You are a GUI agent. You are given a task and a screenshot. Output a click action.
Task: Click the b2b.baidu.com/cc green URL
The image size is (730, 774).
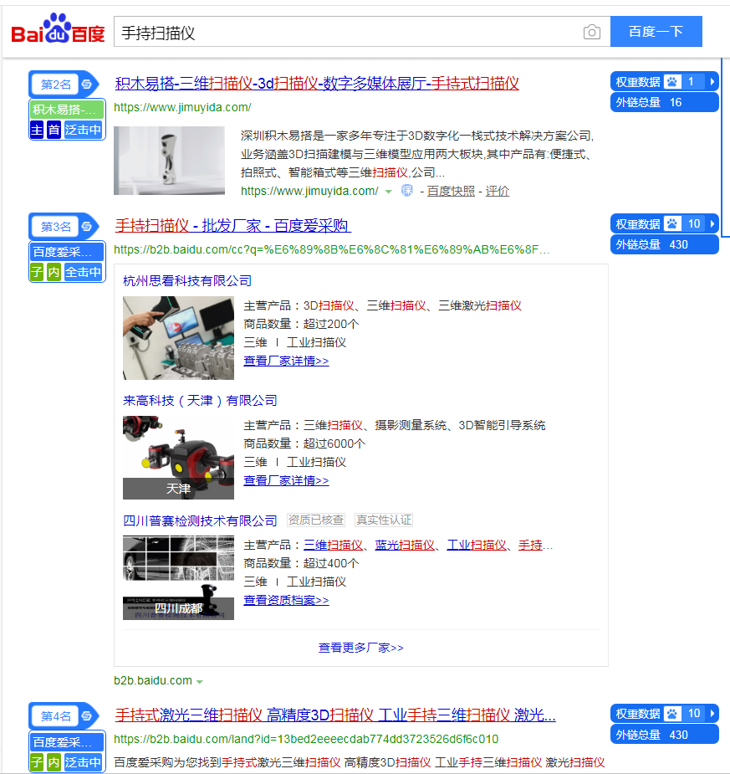pos(331,250)
